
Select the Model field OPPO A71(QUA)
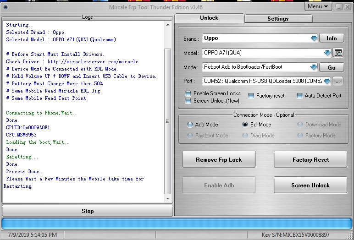pyautogui.click(x=266, y=53)
